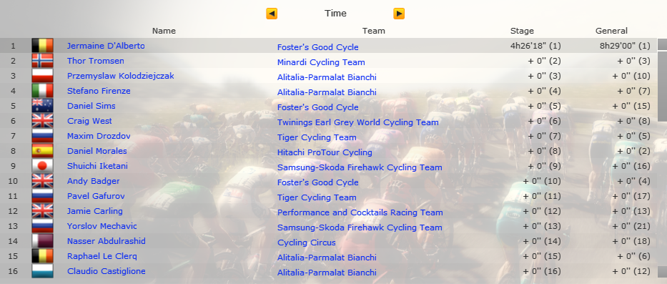Image resolution: width=667 pixels, height=284 pixels.
Task: Click the Australian flag beside Daniel Sims
Action: [43, 106]
